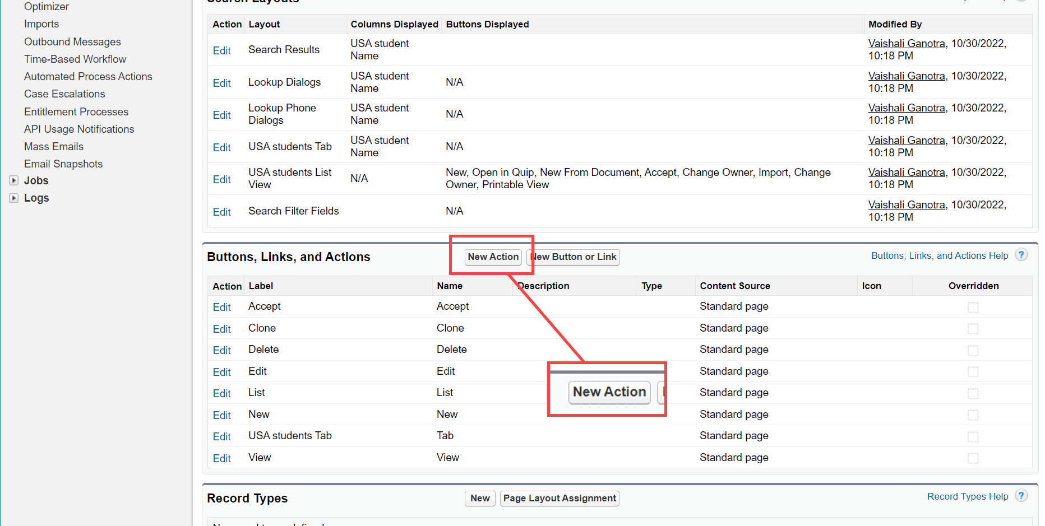Toggle the Overridden checkbox for View
The height and width of the screenshot is (526, 1045).
(x=973, y=458)
